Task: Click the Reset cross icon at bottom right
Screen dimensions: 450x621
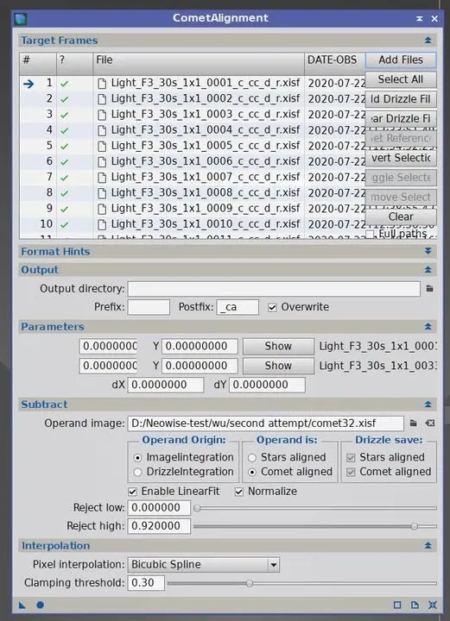Action: (x=432, y=605)
